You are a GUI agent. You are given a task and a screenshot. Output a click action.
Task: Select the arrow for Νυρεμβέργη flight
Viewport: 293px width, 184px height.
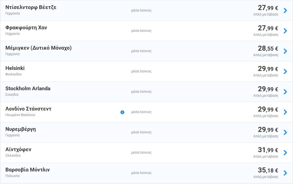(x=285, y=132)
